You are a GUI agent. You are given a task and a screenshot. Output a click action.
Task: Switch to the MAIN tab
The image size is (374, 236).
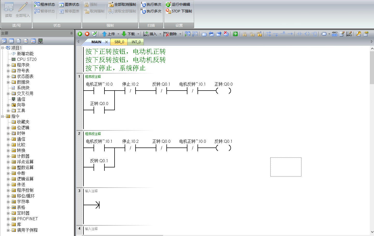pos(96,42)
